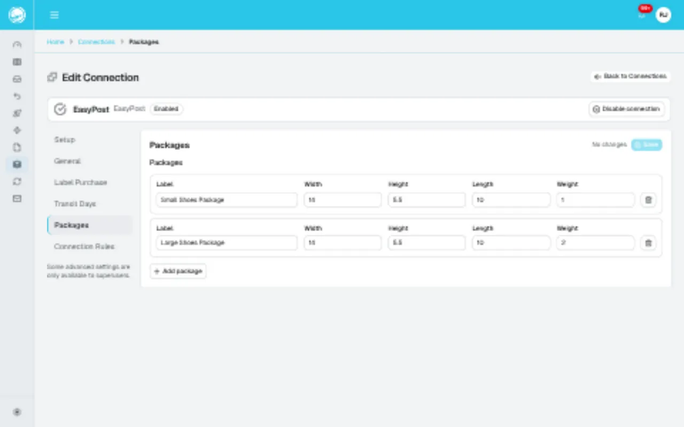Open the user avatar menu
684x427 pixels.
click(663, 15)
